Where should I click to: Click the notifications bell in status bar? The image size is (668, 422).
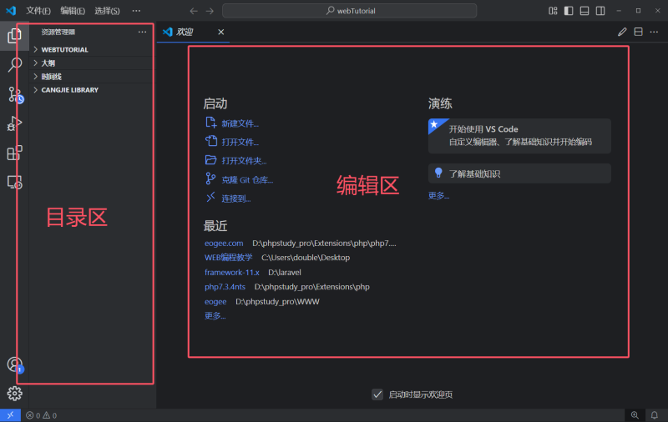(x=655, y=414)
